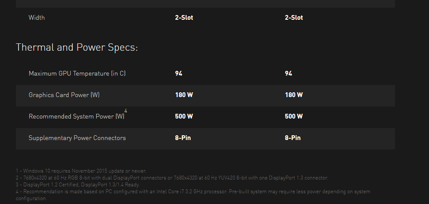Select the Graphics Card Power (W) label
The image size is (429, 204).
(64, 95)
